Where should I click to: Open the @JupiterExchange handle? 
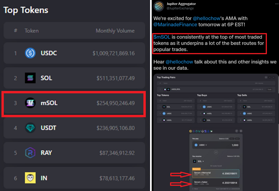click(x=180, y=8)
